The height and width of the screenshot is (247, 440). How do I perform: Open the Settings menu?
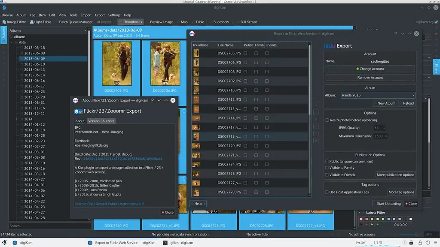point(114,14)
